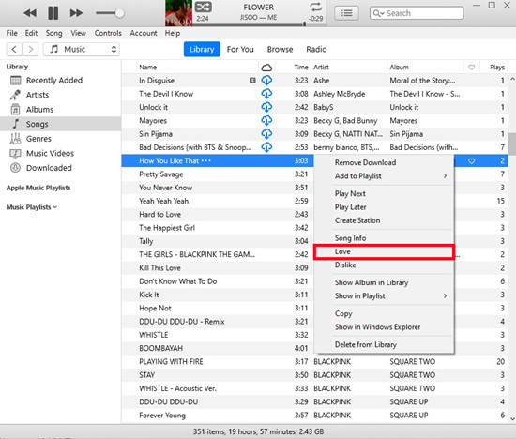Open Genres in the sidebar
516x439 pixels.
point(61,139)
